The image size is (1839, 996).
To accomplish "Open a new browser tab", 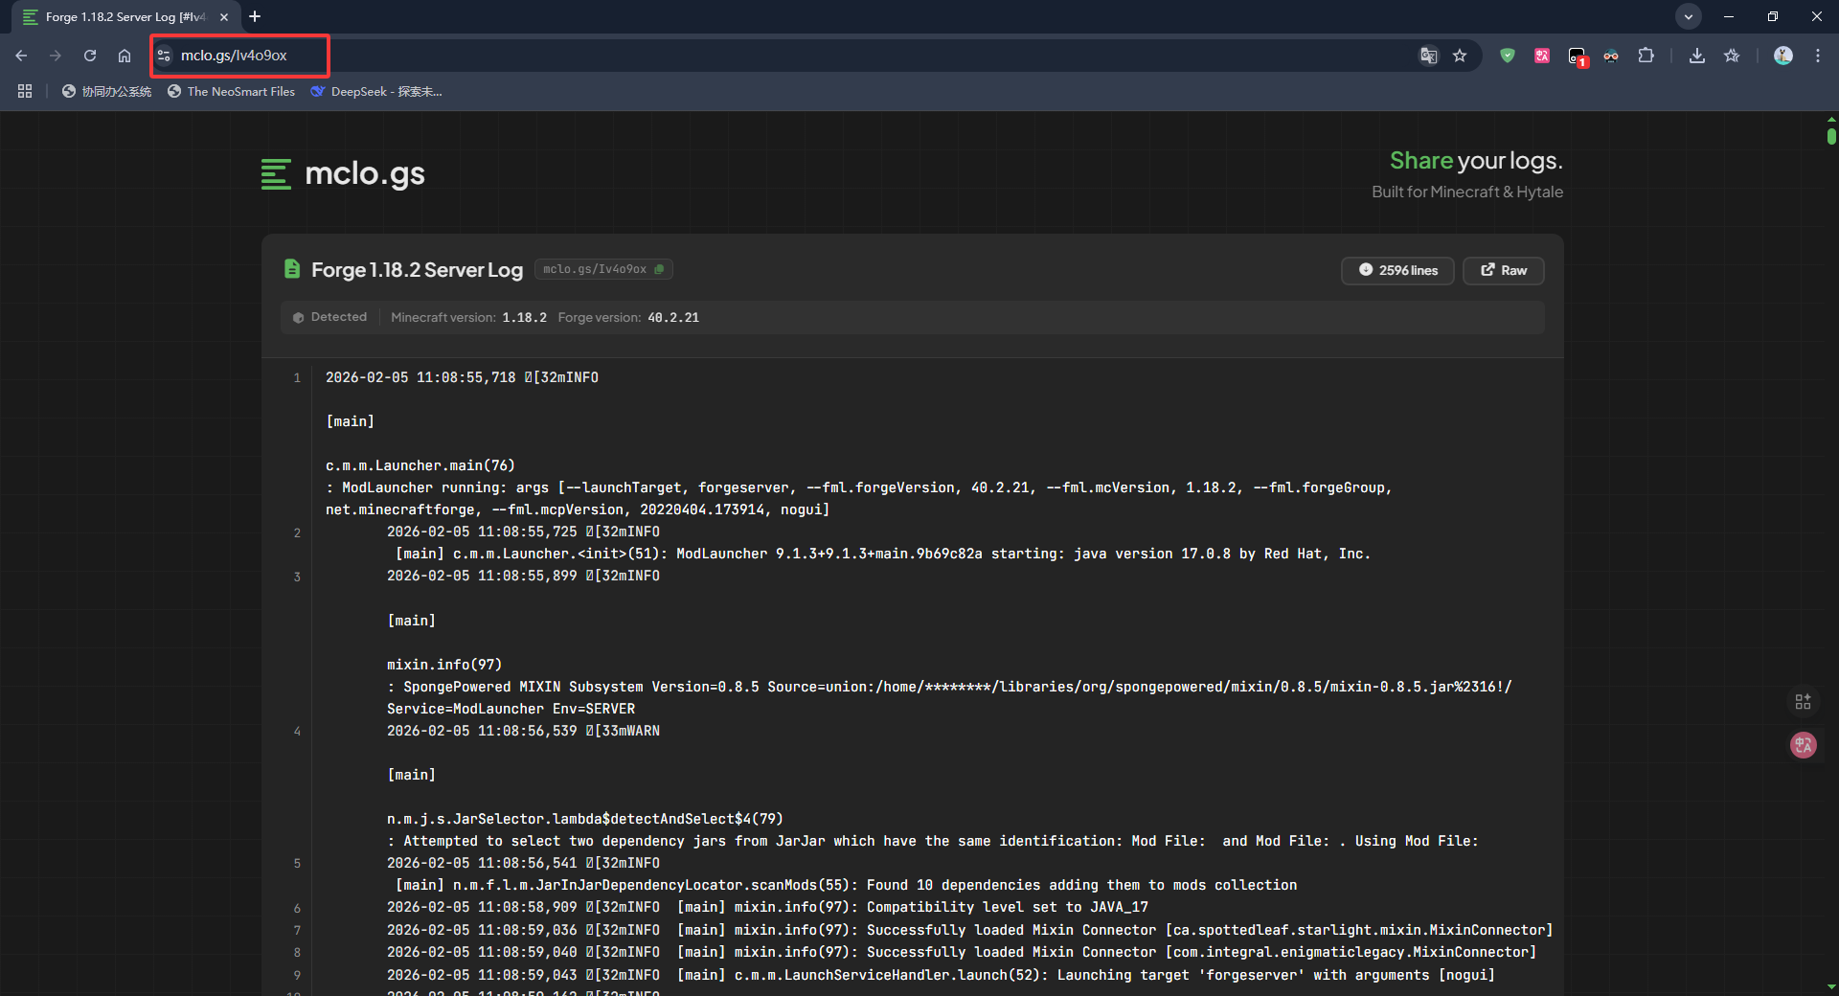I will click(255, 16).
